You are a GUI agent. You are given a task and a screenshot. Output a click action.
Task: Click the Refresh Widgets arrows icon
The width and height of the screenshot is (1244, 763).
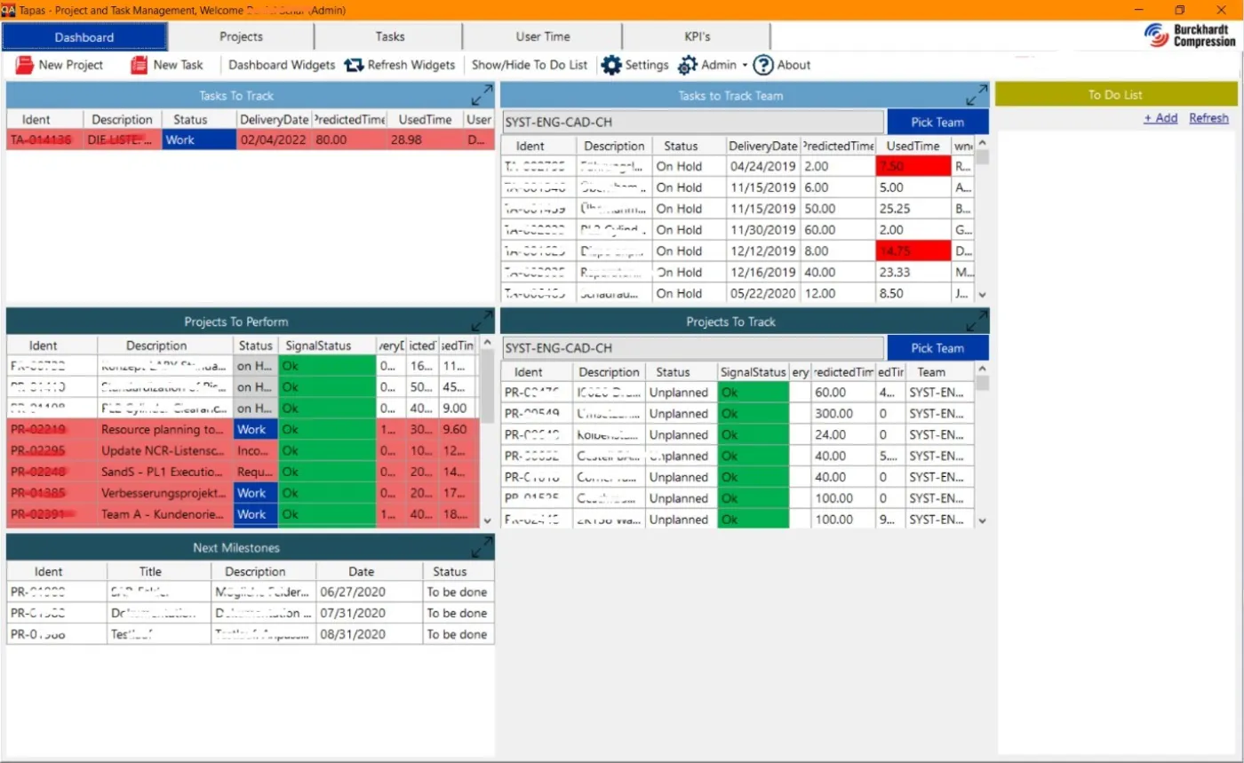355,65
